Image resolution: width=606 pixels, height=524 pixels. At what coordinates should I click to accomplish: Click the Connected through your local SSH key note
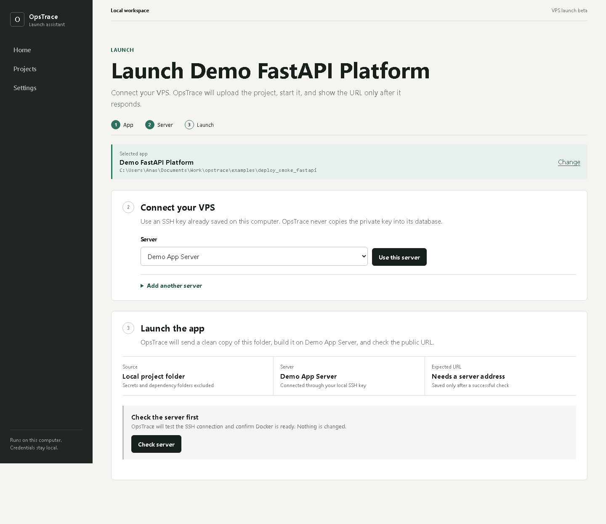[323, 385]
